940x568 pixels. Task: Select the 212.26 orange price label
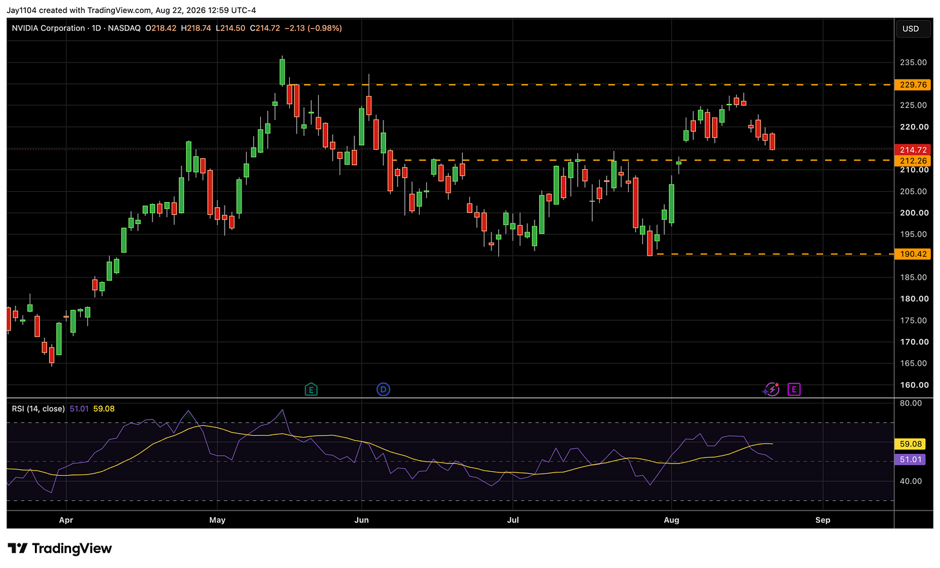[x=913, y=161]
